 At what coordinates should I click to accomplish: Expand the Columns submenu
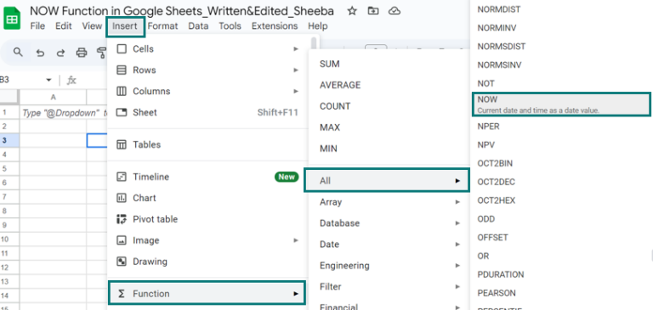[207, 91]
